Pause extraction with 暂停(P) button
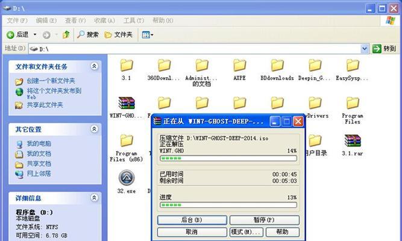402x241 pixels. (265, 220)
